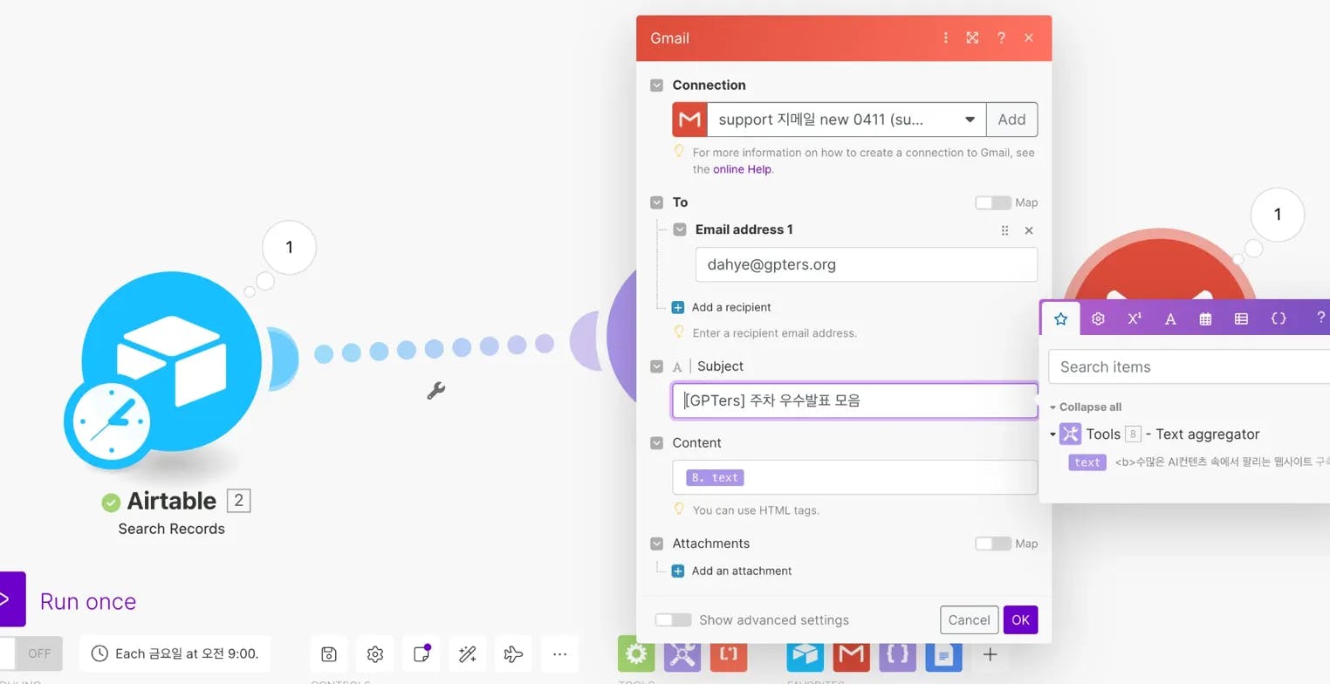Open the online Help link
Image resolution: width=1330 pixels, height=684 pixels.
pyautogui.click(x=742, y=169)
